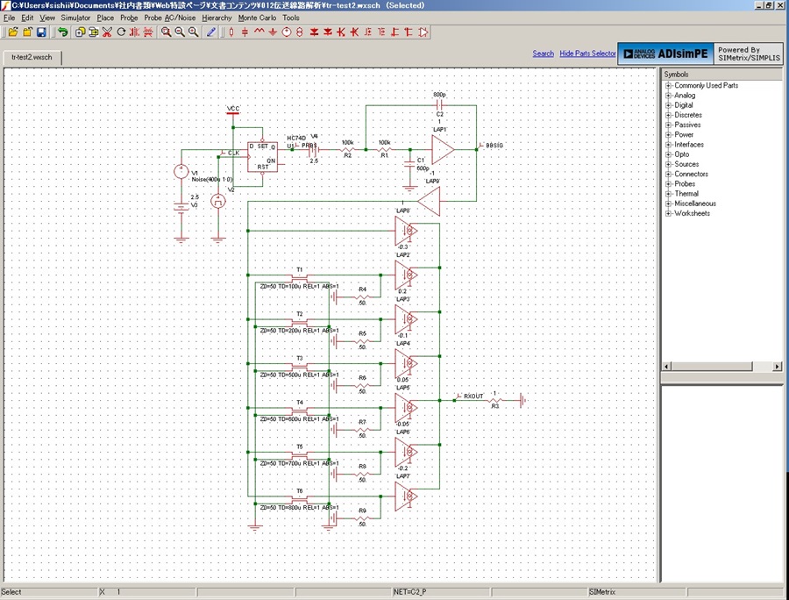Select the Opto tree item
This screenshot has height=600, width=789.
(682, 154)
